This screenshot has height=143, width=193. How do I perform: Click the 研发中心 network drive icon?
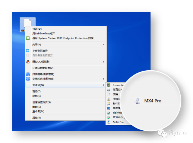[109, 117]
